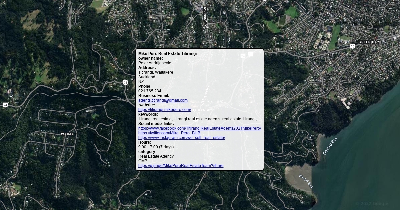Click the agents.titirangi@gmail.com email link

click(x=163, y=100)
